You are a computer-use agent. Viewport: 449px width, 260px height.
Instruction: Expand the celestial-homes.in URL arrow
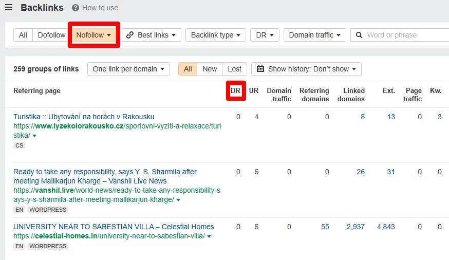point(209,236)
